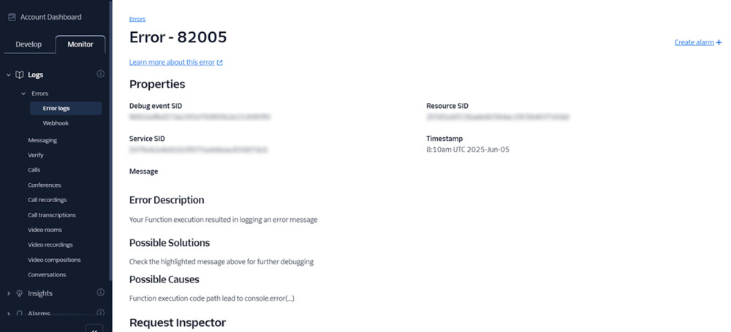Open the Errors breadcrumb link
The image size is (731, 332).
click(137, 19)
